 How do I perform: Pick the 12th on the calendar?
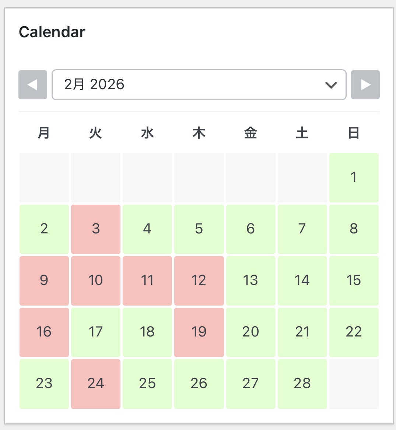(x=199, y=281)
